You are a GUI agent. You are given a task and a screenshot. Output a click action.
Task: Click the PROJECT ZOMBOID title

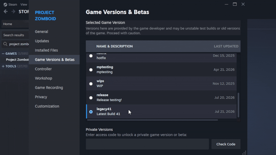point(45,16)
